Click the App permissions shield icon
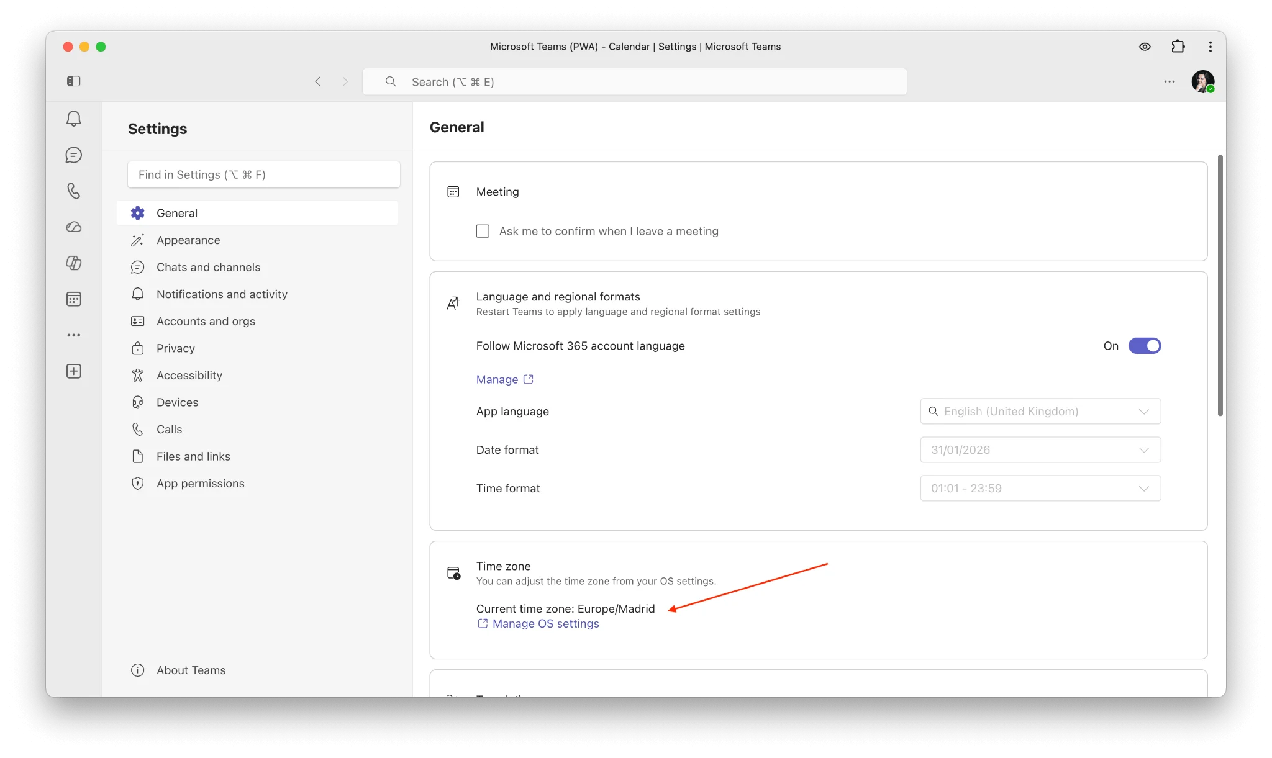Screen dimensions: 1272x758 point(137,483)
